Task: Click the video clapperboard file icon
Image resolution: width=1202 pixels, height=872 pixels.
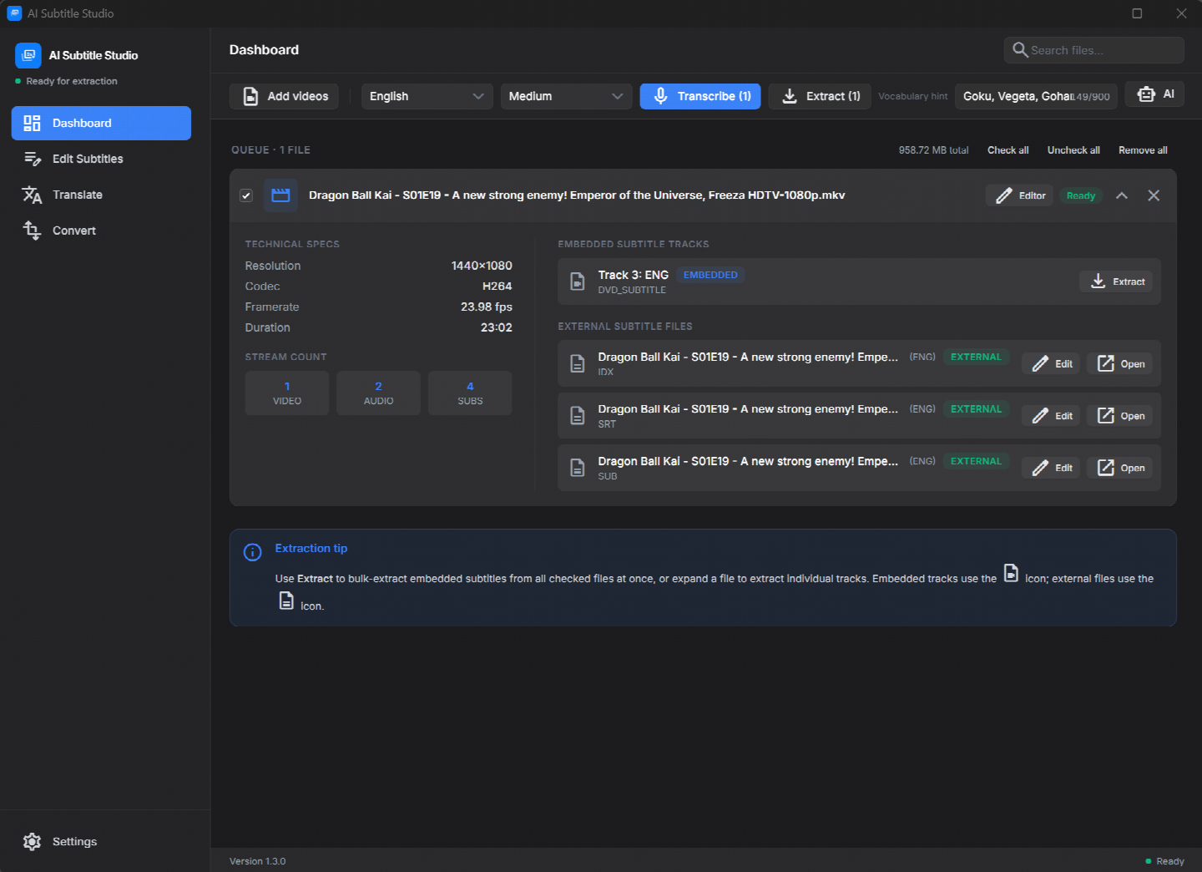Action: click(x=280, y=195)
